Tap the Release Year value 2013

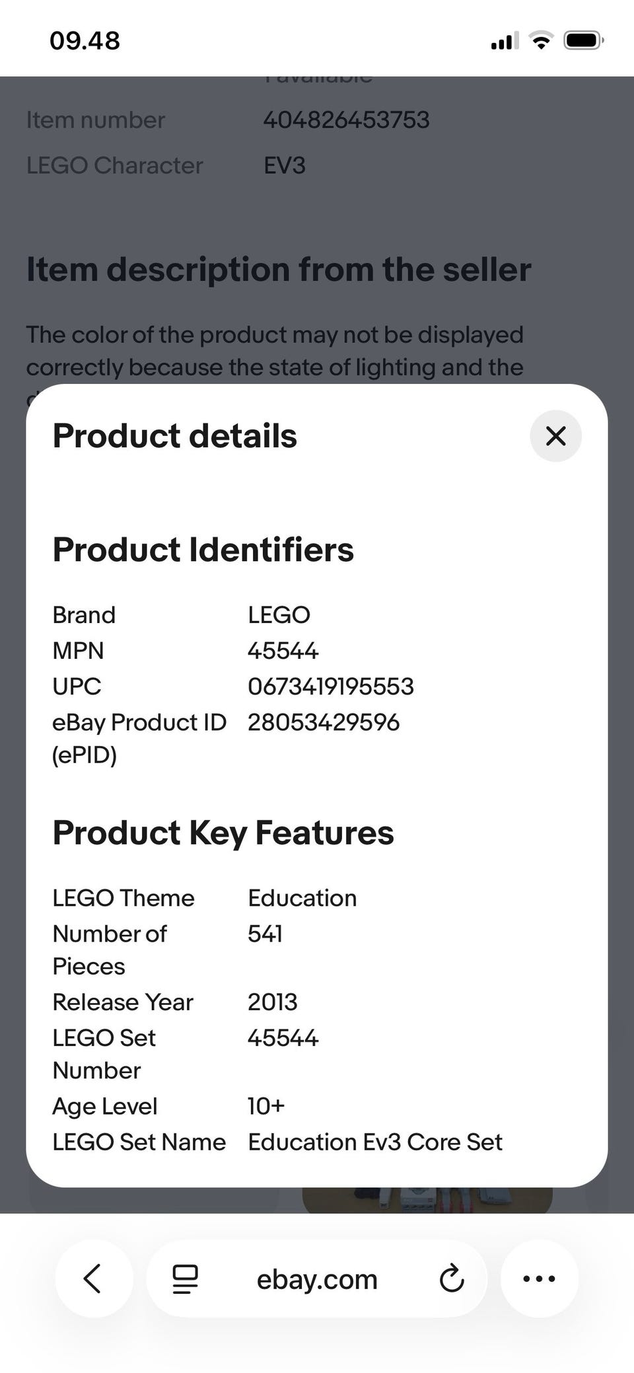pyautogui.click(x=272, y=1002)
